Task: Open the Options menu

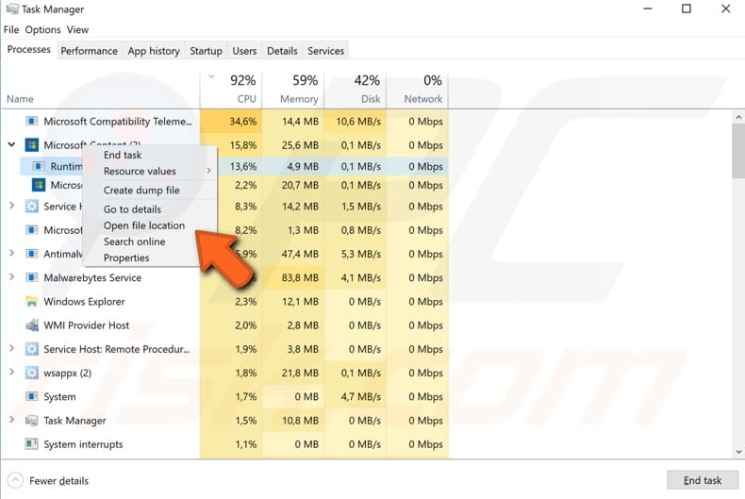Action: tap(42, 29)
